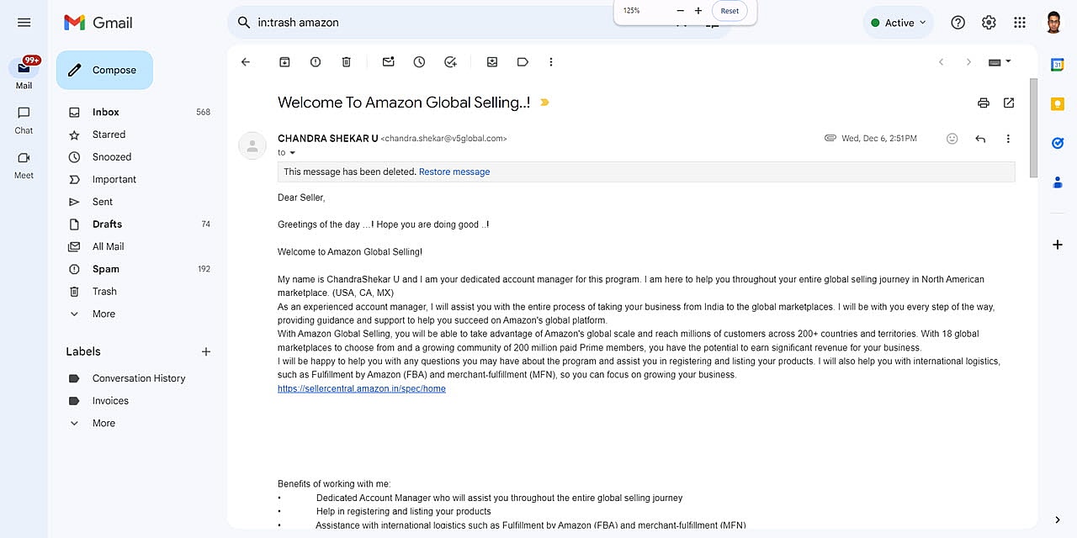The height and width of the screenshot is (538, 1077).
Task: Open the Spam folder
Action: pyautogui.click(x=106, y=269)
